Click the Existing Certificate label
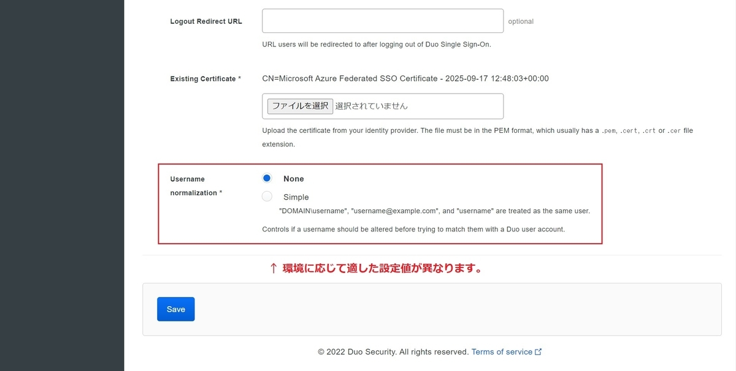The width and height of the screenshot is (736, 371). point(205,79)
